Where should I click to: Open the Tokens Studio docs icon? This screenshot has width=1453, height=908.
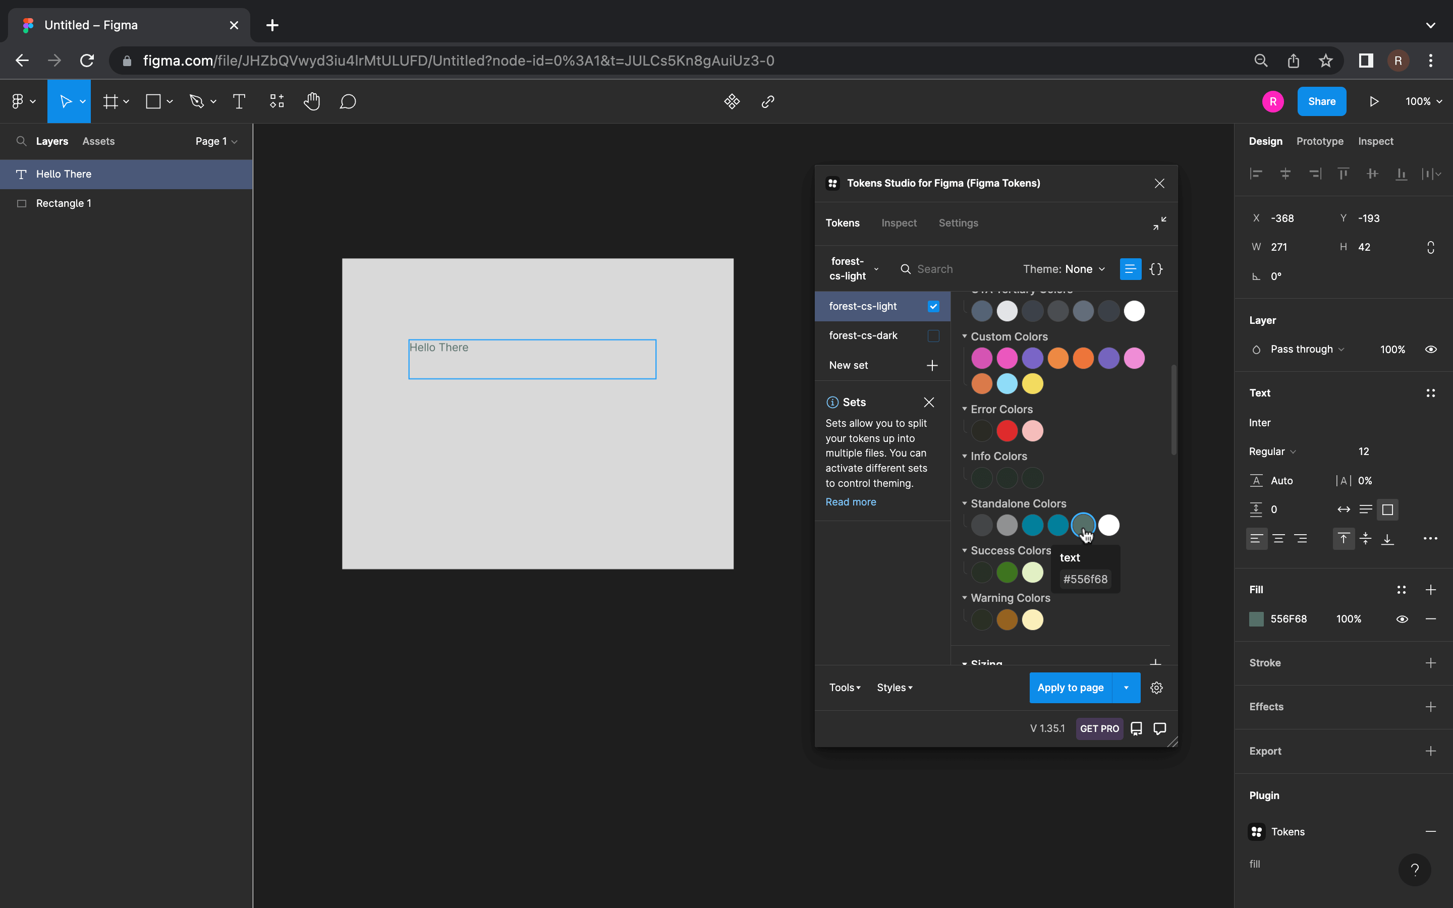click(1137, 728)
